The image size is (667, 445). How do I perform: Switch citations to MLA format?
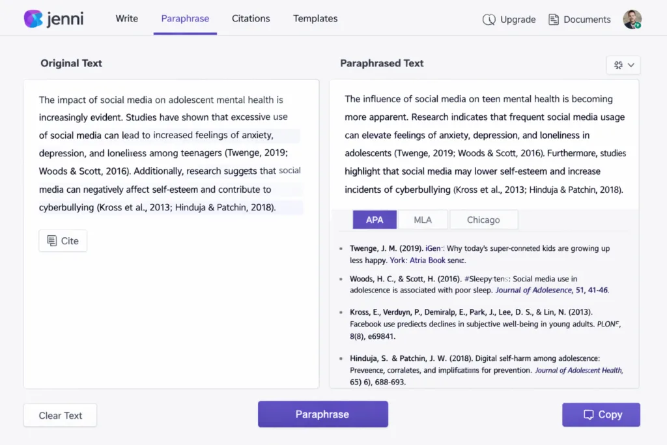tap(423, 220)
